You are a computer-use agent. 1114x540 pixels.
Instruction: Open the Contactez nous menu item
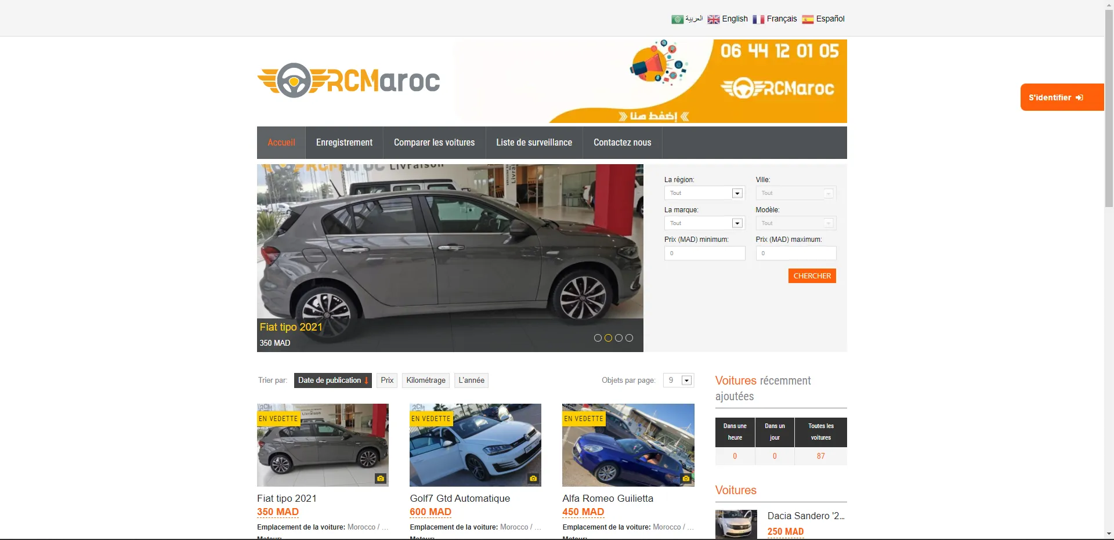622,143
